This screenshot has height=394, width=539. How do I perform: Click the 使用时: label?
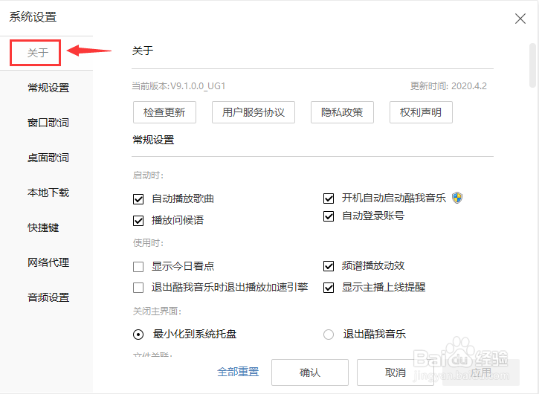(x=148, y=243)
